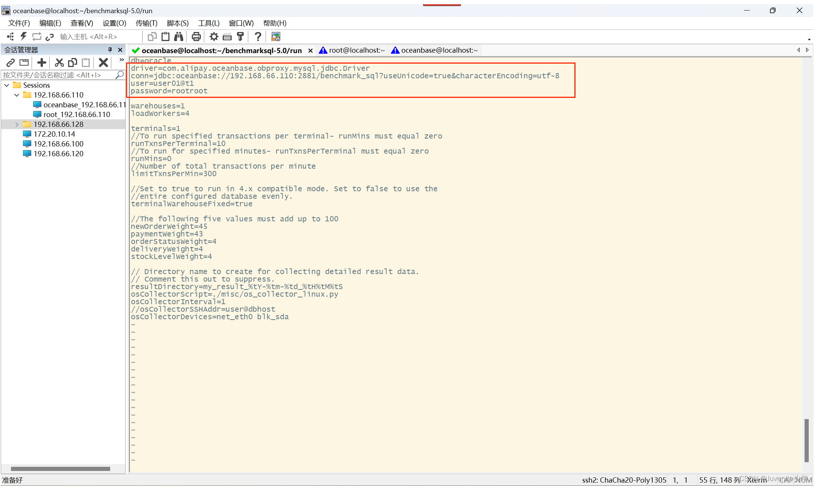Click the 'password=rootroot' line in terminal
Image resolution: width=814 pixels, height=486 pixels.
(169, 91)
